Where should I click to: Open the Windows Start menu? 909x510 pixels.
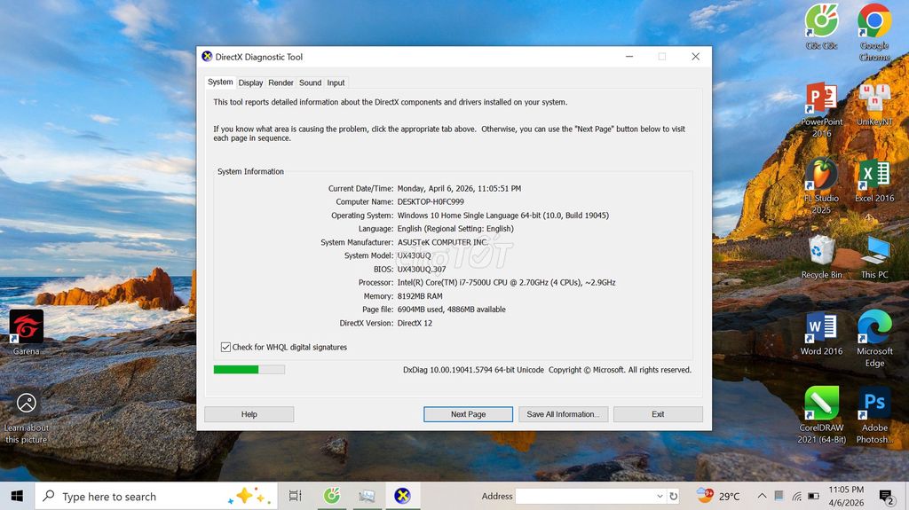tap(17, 496)
